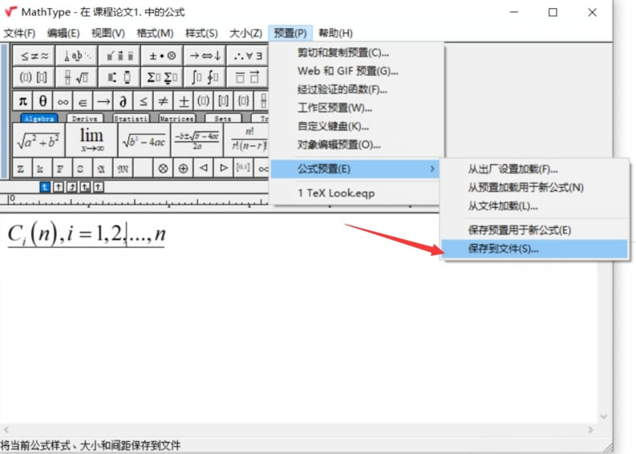Select the left-aligned tab stop
The height and width of the screenshot is (454, 636).
coord(45,187)
